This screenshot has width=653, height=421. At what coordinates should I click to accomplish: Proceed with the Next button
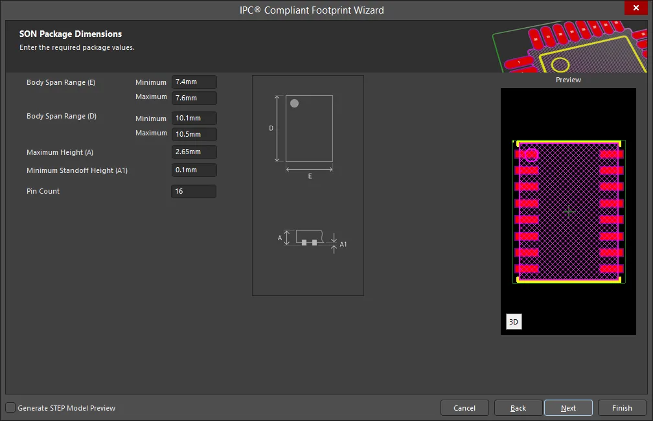point(568,407)
